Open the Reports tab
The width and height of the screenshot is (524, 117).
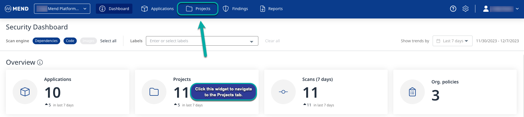pos(271,9)
